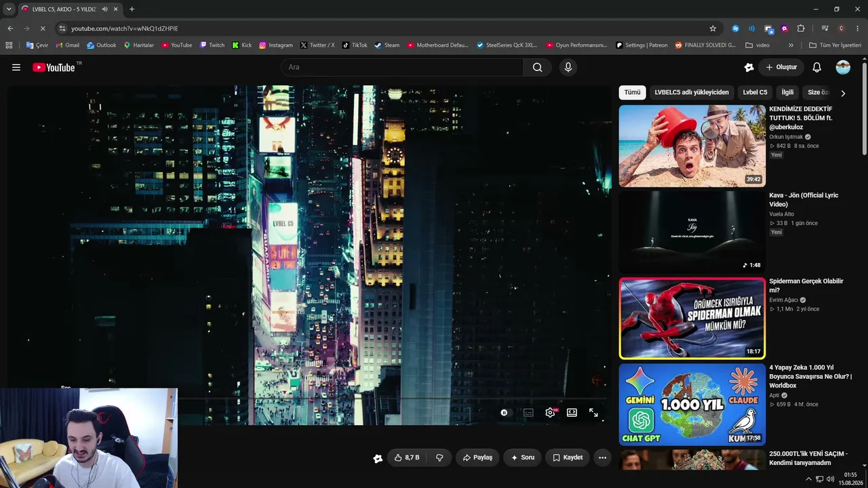
Task: Open the Spiderman Olmak Mümkün Mü thumbnail
Action: click(x=692, y=318)
